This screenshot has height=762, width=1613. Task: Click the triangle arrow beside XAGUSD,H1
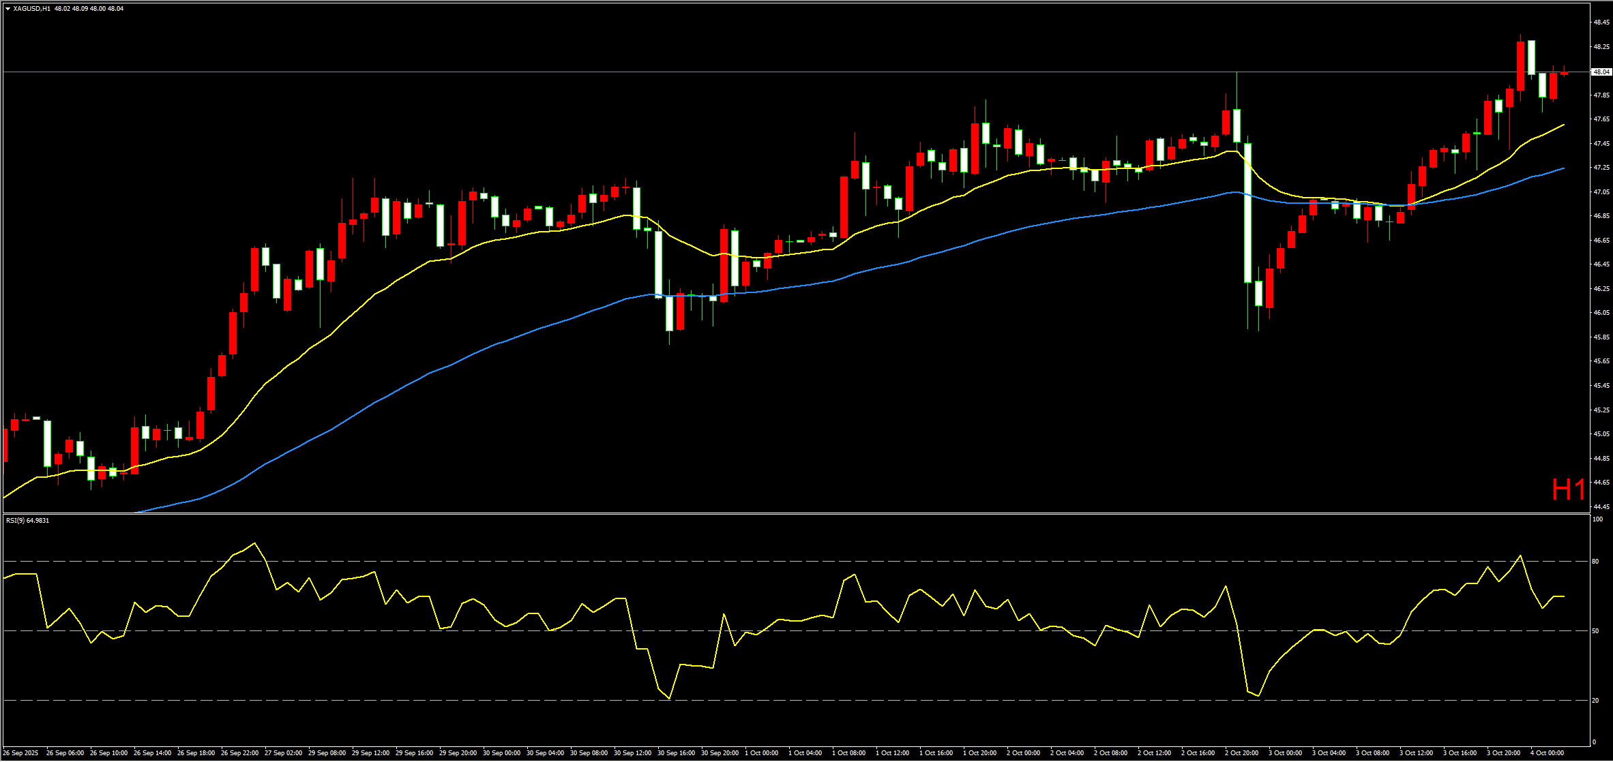tap(8, 9)
